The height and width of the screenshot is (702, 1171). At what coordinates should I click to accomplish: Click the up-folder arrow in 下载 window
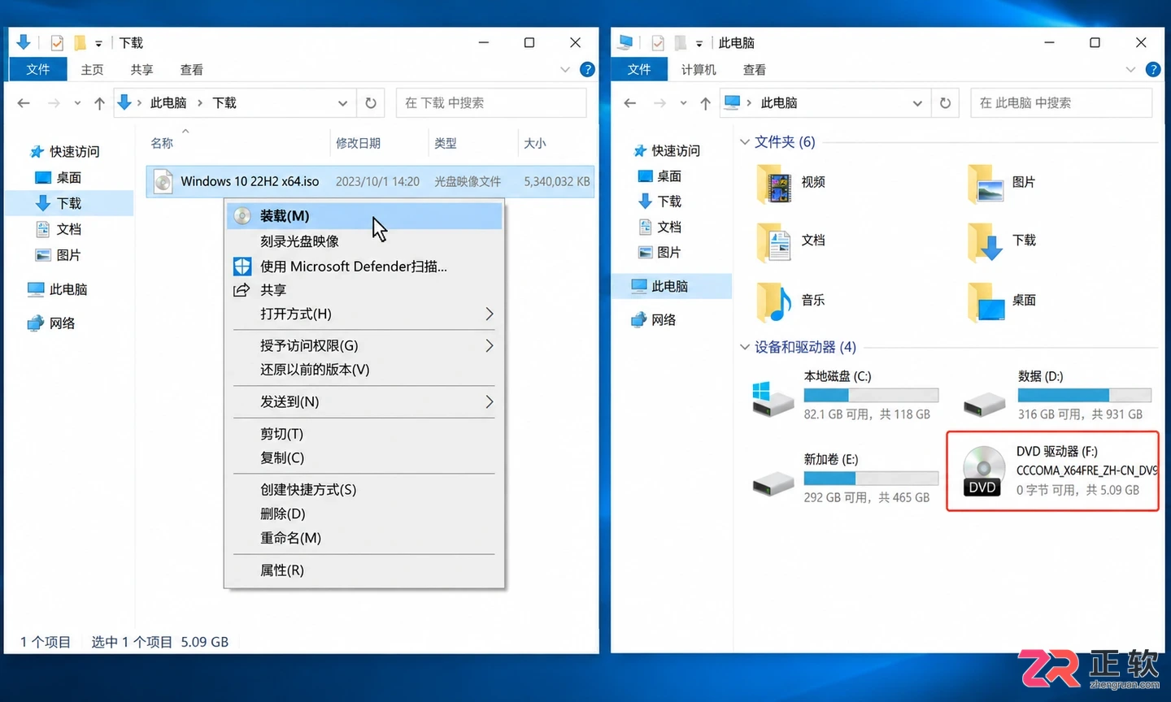tap(99, 103)
